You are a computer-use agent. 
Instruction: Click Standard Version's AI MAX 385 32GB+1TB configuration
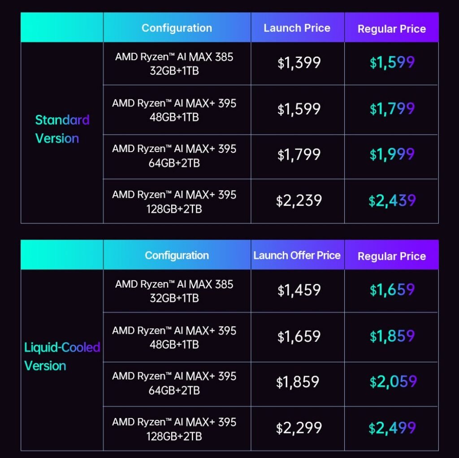[x=174, y=64]
